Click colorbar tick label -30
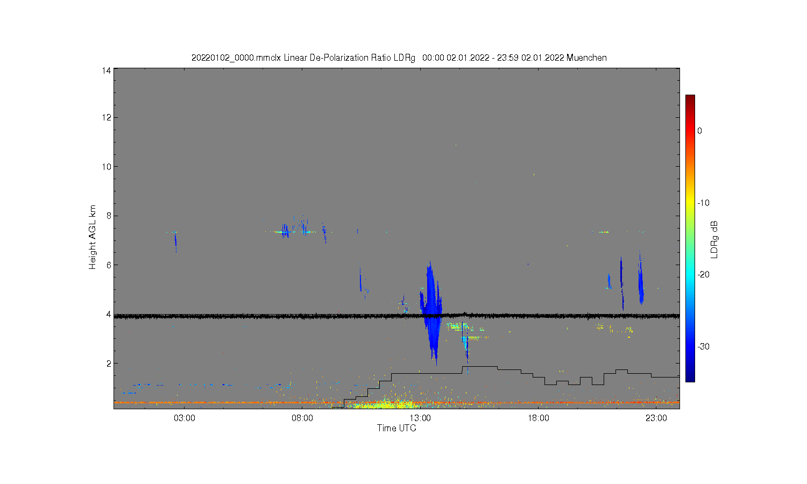 tap(703, 346)
